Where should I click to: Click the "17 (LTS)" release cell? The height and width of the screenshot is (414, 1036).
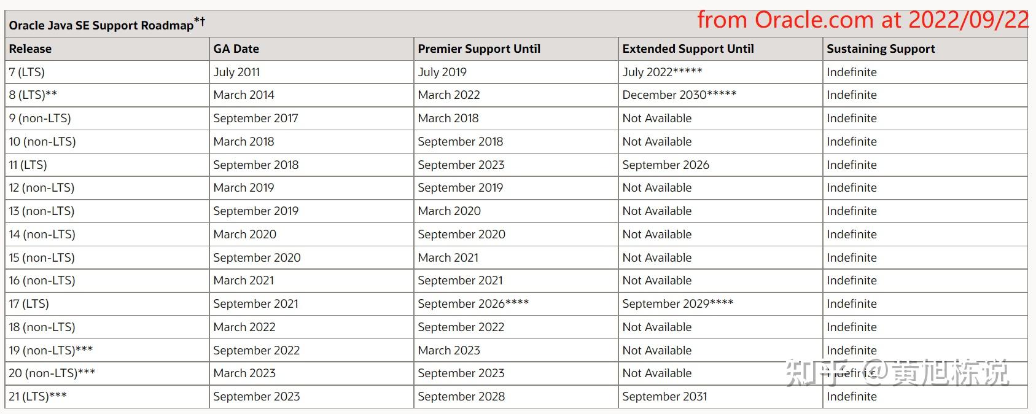point(29,303)
